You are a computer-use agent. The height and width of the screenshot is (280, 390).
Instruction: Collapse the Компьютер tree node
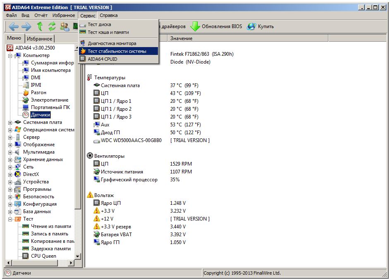[x=10, y=56]
